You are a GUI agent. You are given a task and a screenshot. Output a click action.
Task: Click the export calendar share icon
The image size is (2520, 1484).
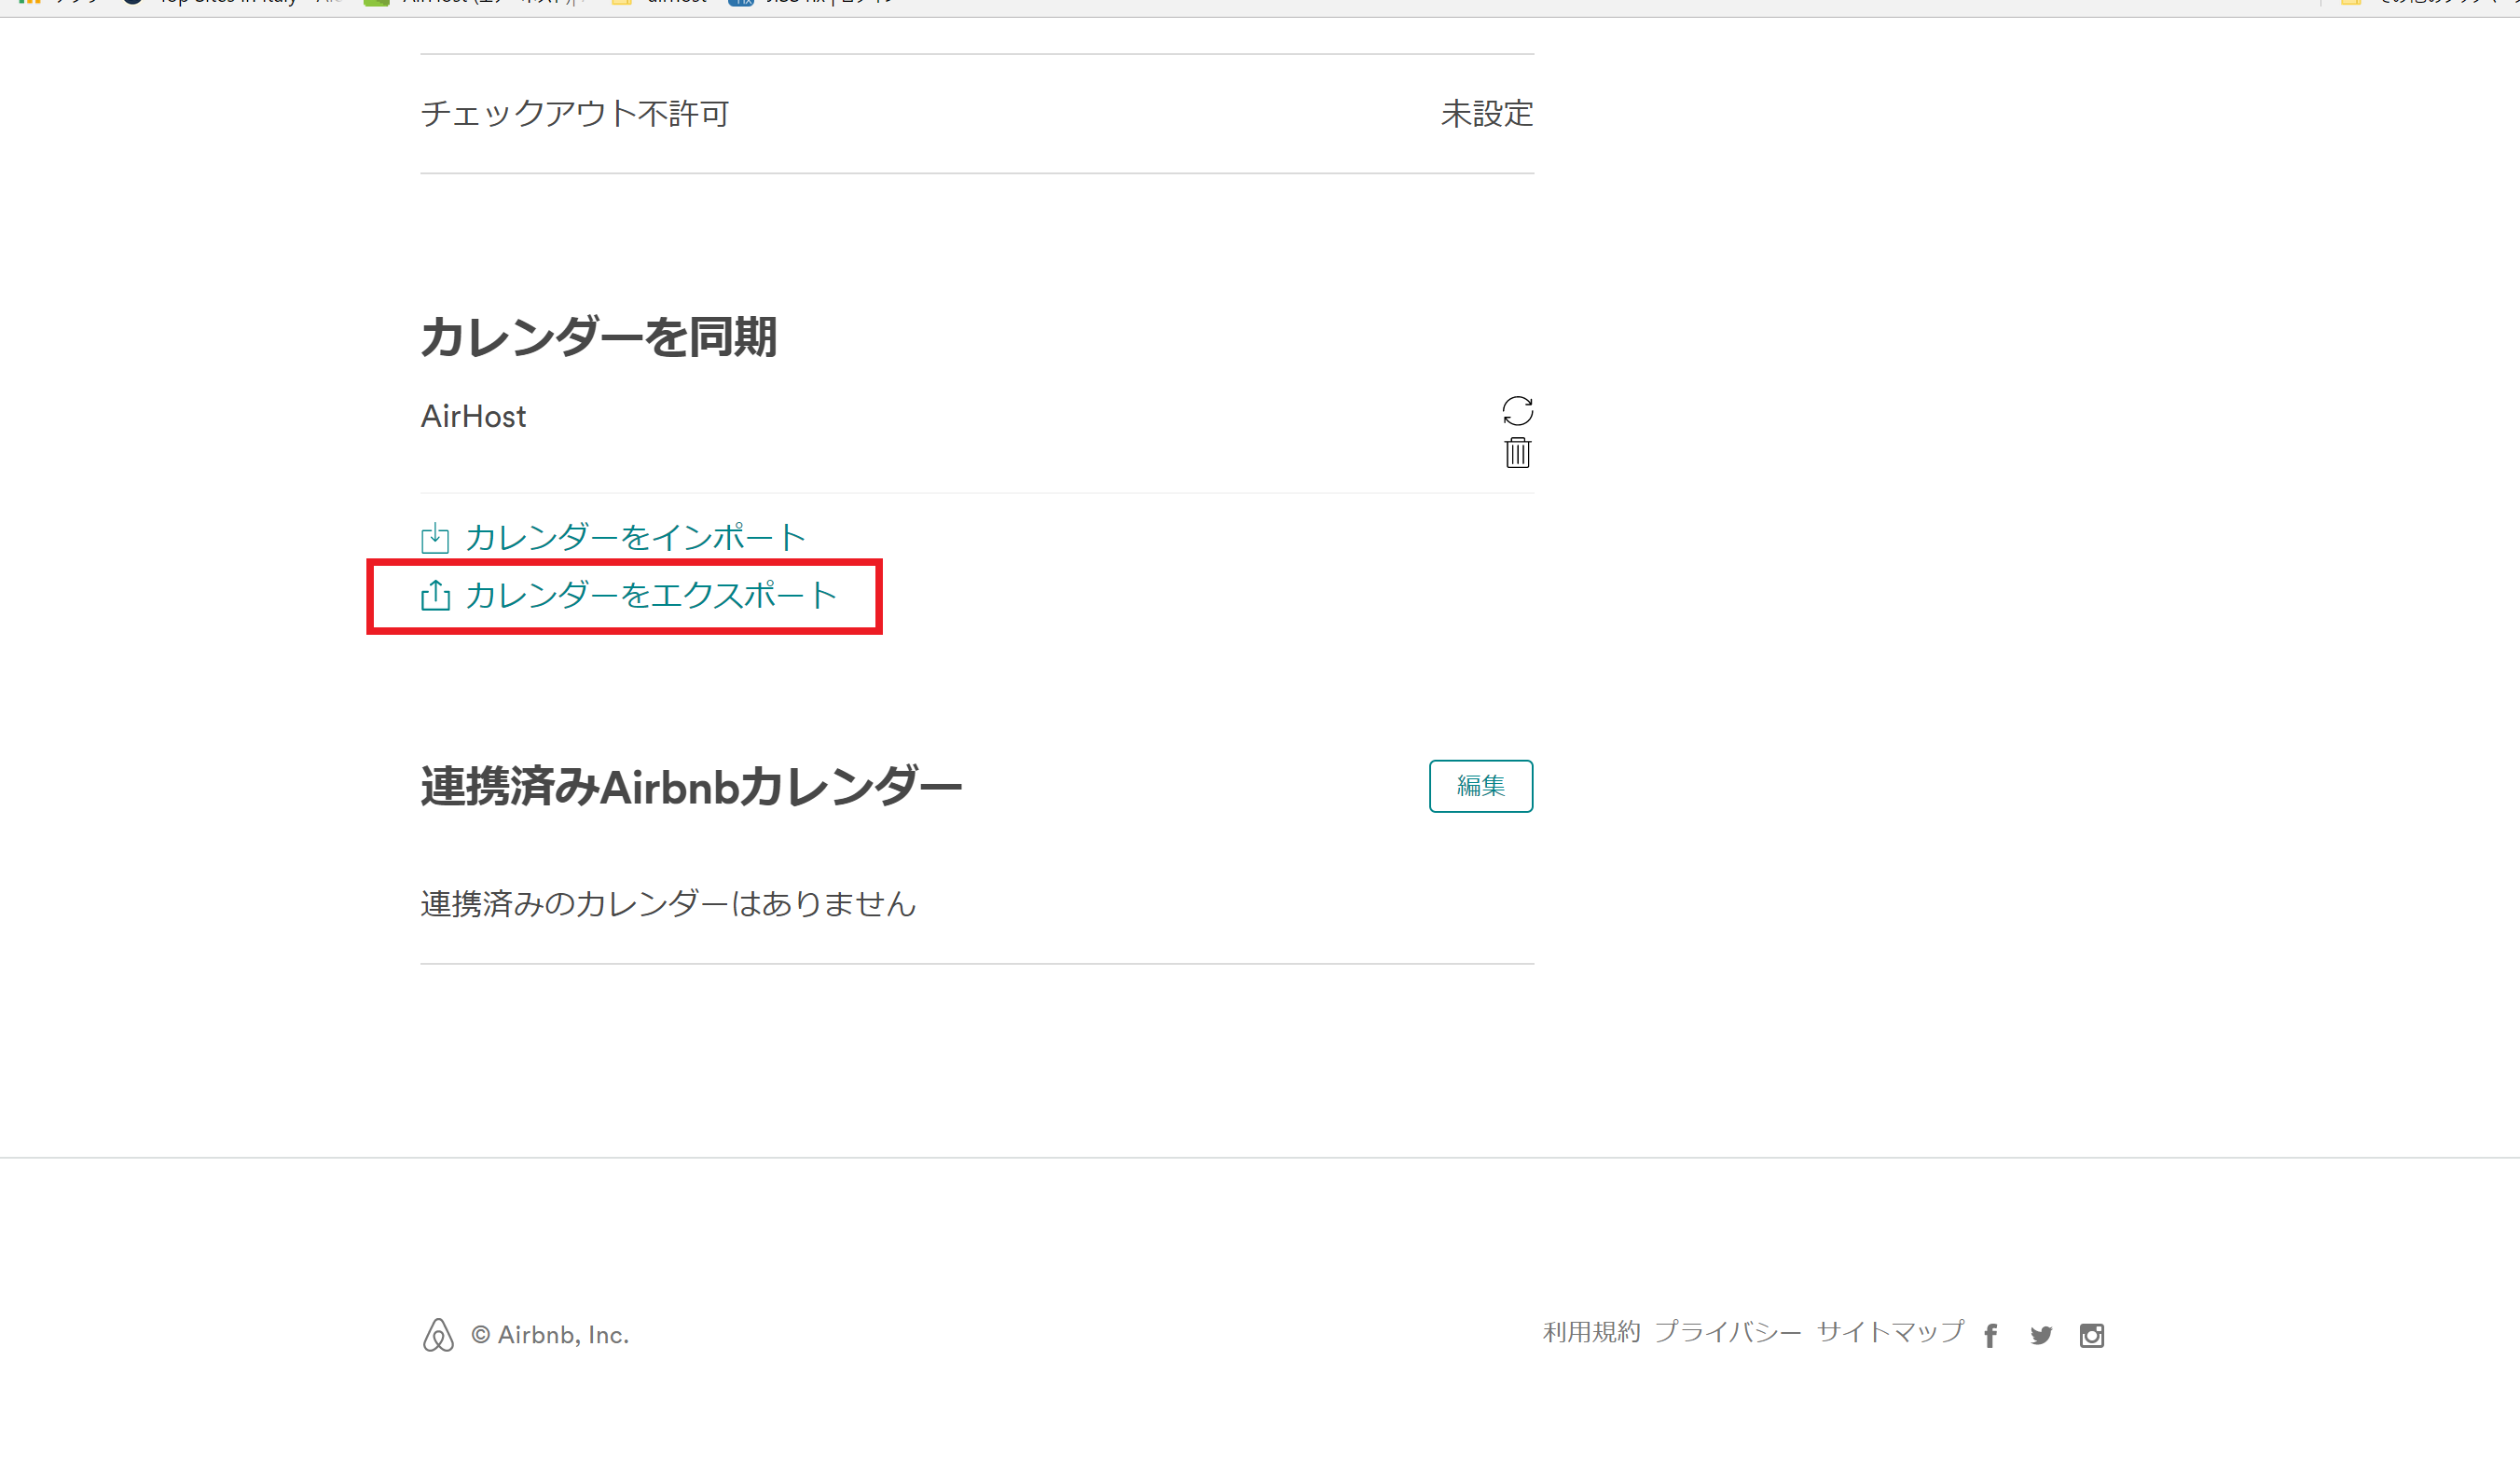point(435,596)
